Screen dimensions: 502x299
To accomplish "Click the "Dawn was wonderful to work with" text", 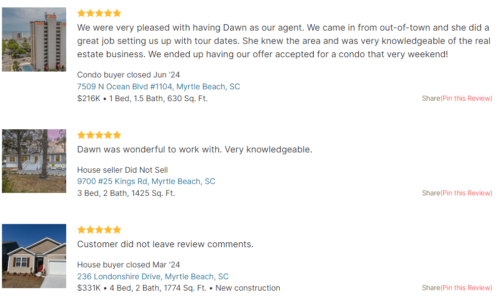I will pyautogui.click(x=195, y=149).
